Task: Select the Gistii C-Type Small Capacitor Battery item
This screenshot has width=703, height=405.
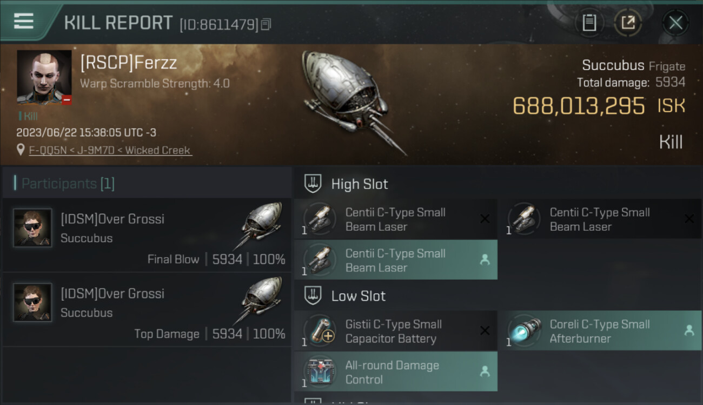Action: 396,331
